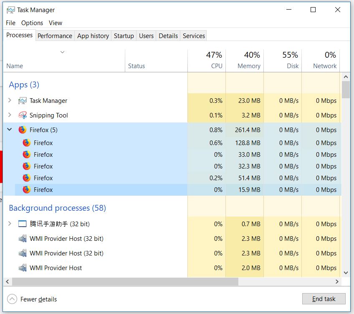
Task: Click the Fewer details link
Action: click(38, 299)
